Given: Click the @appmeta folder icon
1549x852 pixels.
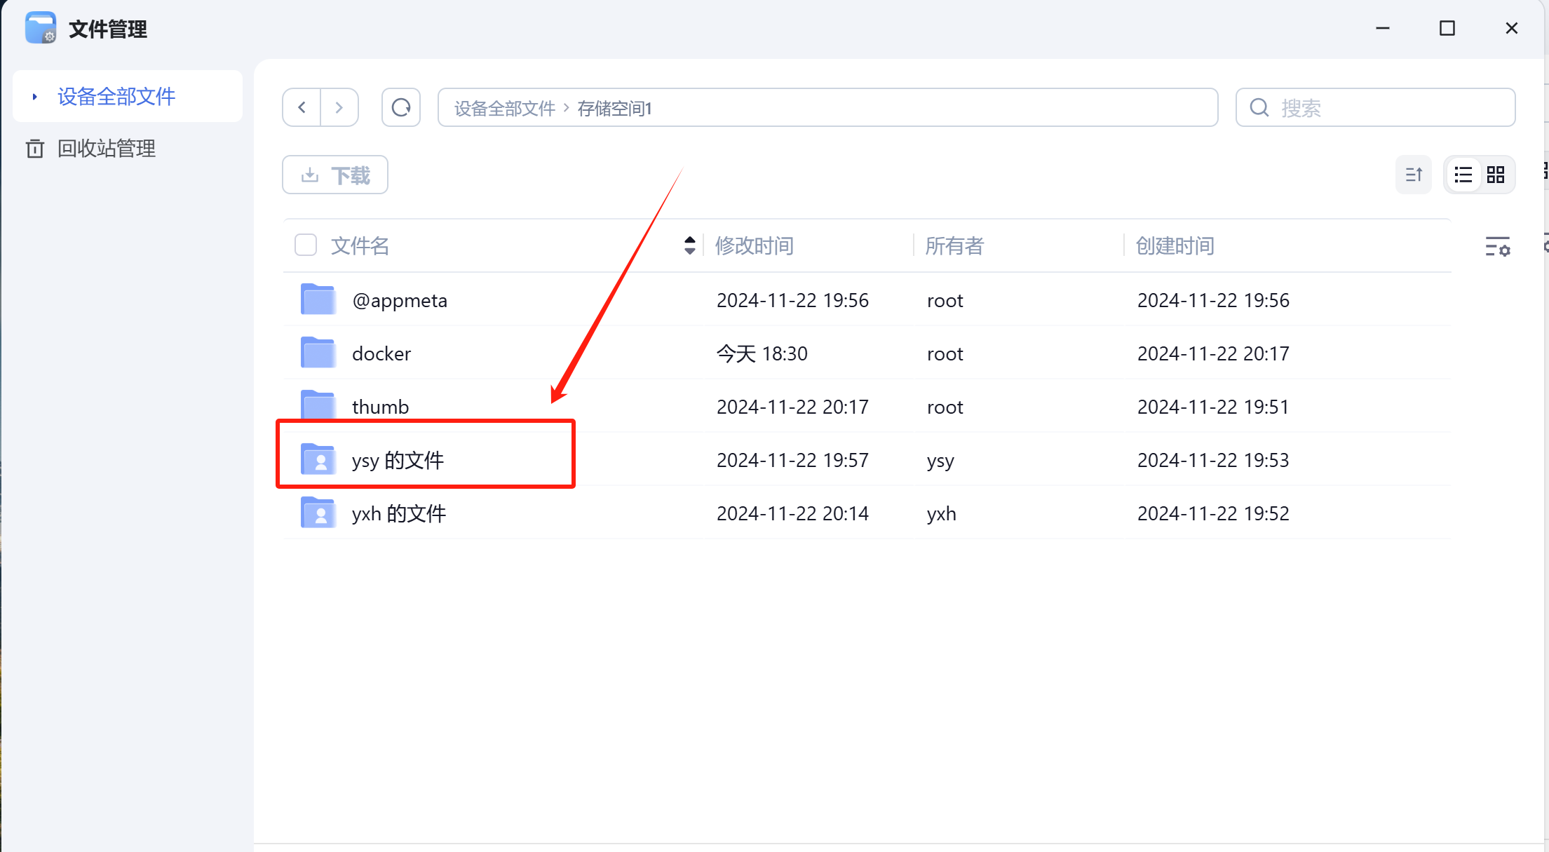Looking at the screenshot, I should [318, 299].
